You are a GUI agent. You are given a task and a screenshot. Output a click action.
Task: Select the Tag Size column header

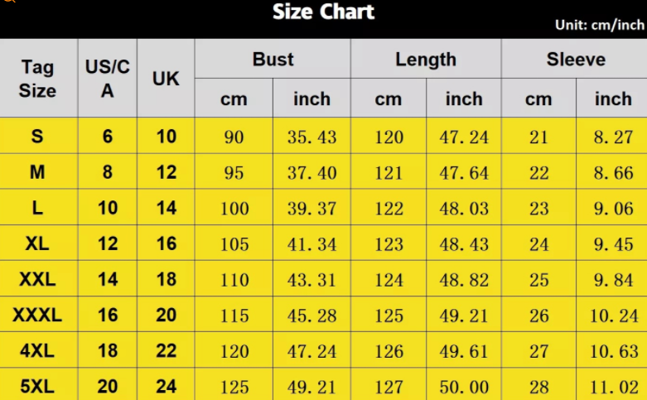coord(37,79)
